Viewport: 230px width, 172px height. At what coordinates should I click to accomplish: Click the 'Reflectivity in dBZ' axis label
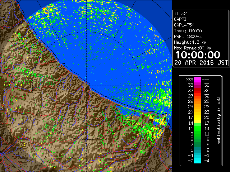point(218,120)
